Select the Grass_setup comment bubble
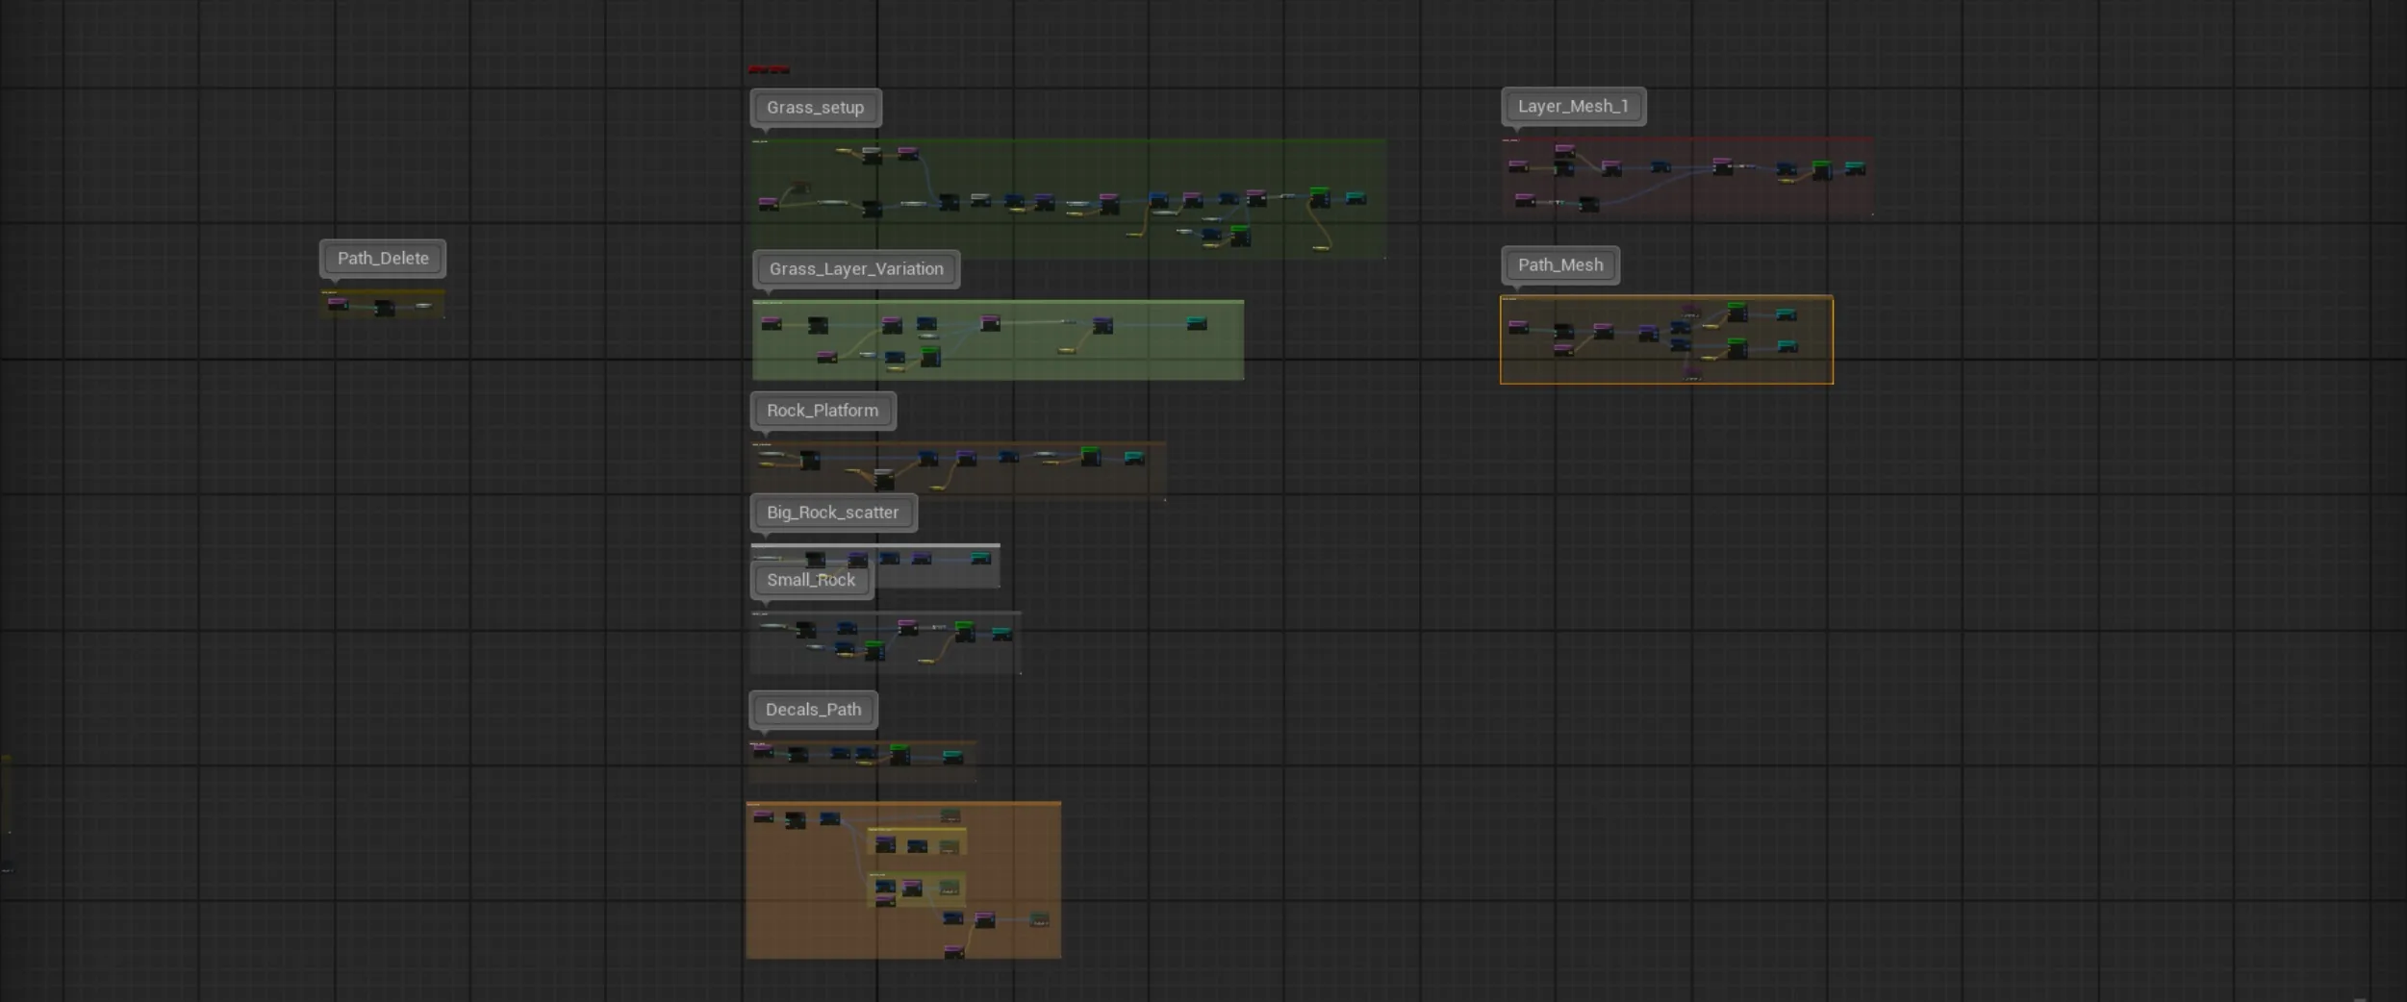Viewport: 2407px width, 1002px height. (x=815, y=108)
